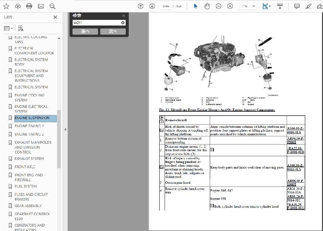The height and width of the screenshot is (231, 323).
Task: Click the cloud upload icon
Action: (18, 6)
